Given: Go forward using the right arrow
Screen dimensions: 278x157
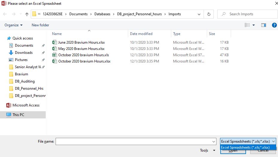Looking at the screenshot, I should coord(14,14).
